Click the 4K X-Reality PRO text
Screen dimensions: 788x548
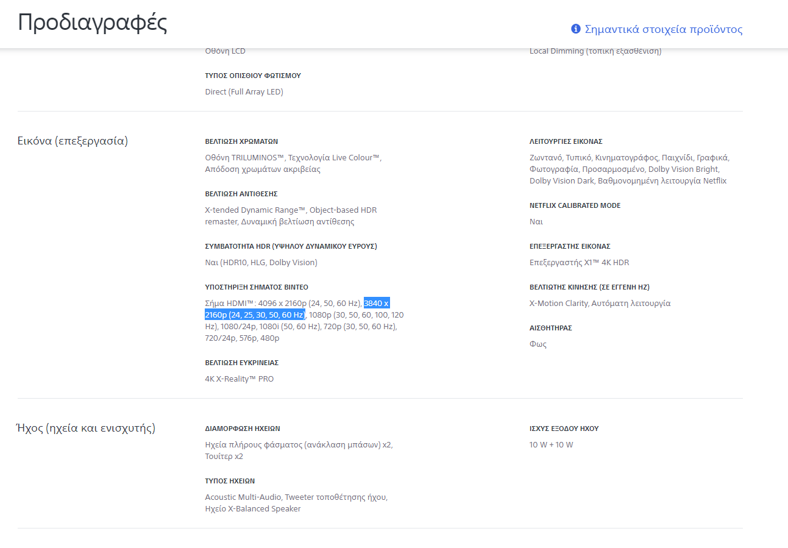(x=240, y=379)
